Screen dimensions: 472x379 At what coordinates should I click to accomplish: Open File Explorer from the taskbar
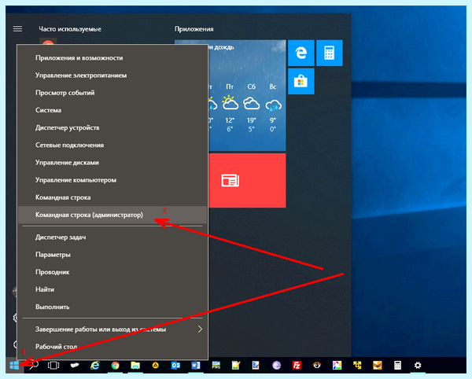point(135,365)
